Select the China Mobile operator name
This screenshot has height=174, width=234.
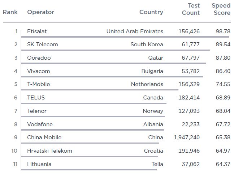coord(44,137)
